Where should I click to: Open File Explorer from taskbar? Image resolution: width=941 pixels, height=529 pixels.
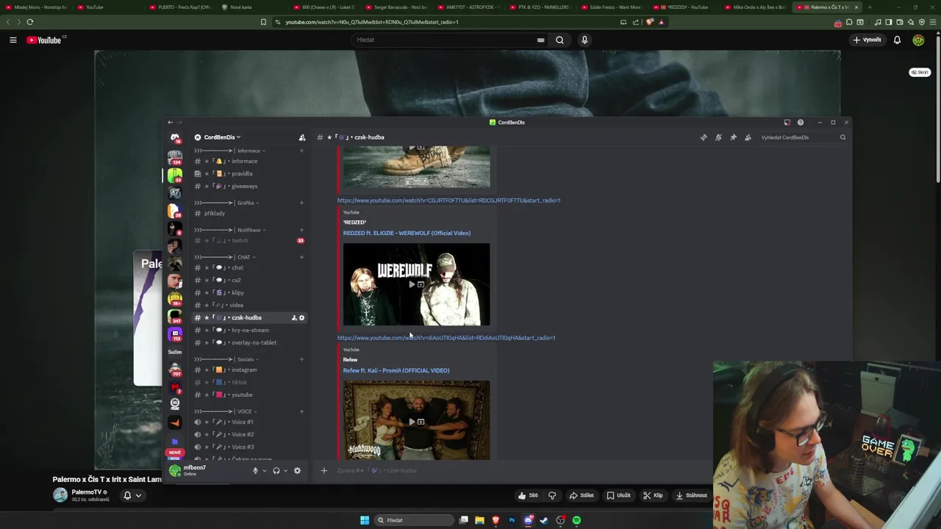click(479, 520)
